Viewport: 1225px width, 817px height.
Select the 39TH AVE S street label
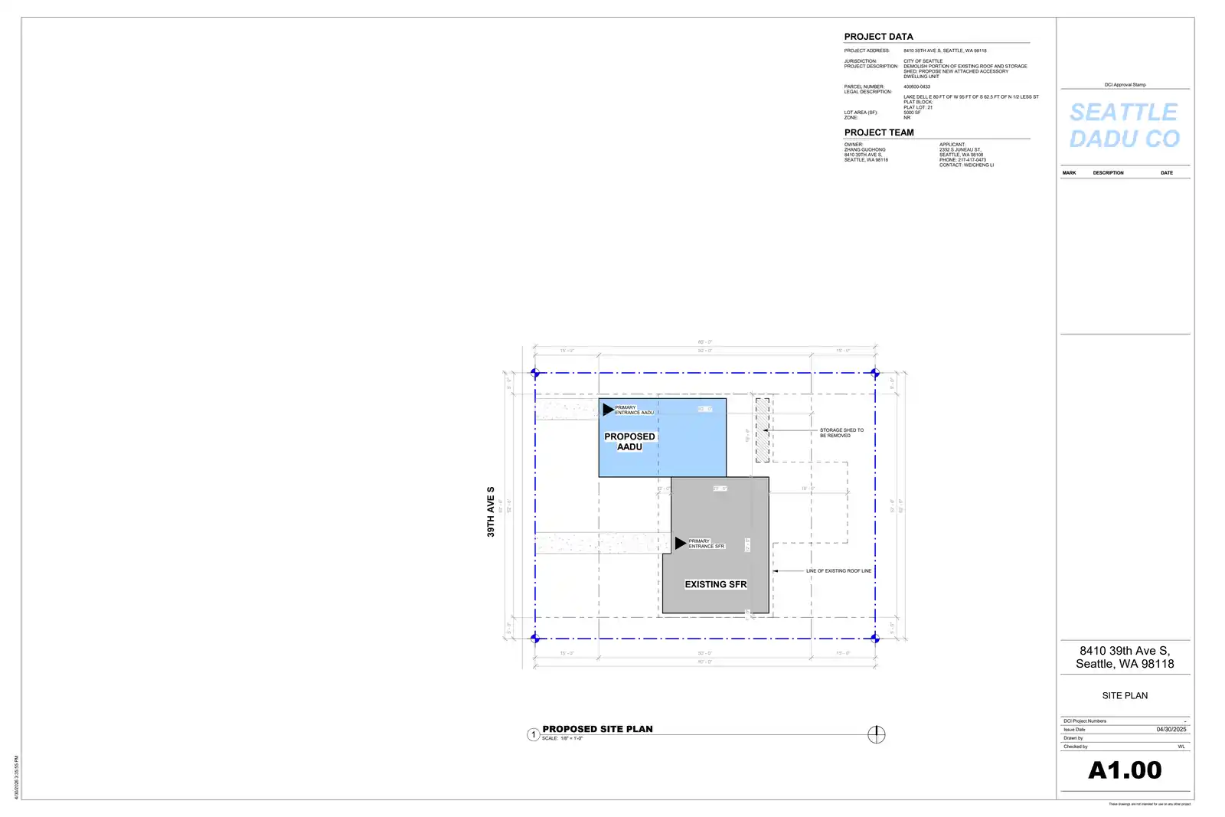[491, 511]
